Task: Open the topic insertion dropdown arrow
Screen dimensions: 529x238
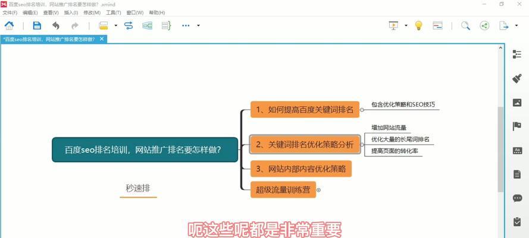Action: pos(115,25)
